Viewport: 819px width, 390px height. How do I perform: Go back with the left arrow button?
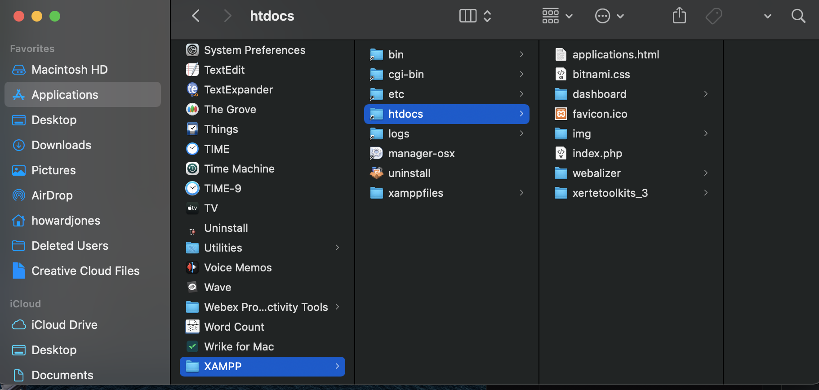tap(196, 16)
